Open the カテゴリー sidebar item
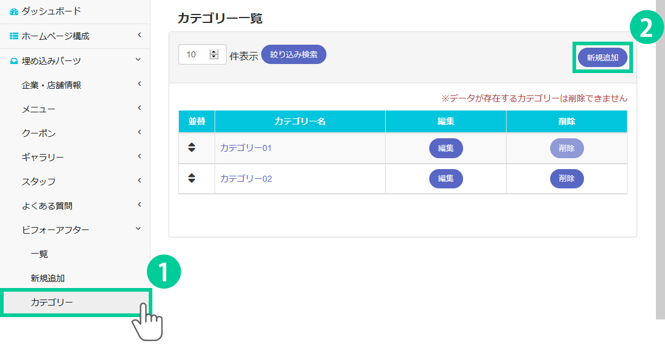Image resolution: width=665 pixels, height=346 pixels. 52,303
